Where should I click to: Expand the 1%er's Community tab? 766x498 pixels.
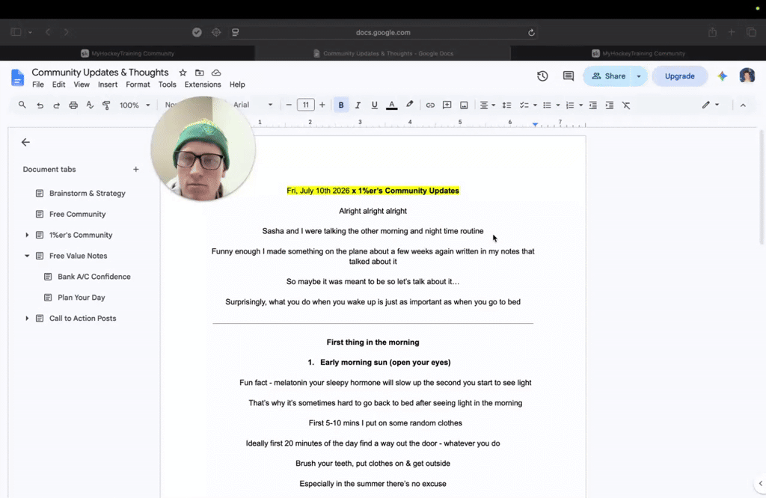click(27, 235)
